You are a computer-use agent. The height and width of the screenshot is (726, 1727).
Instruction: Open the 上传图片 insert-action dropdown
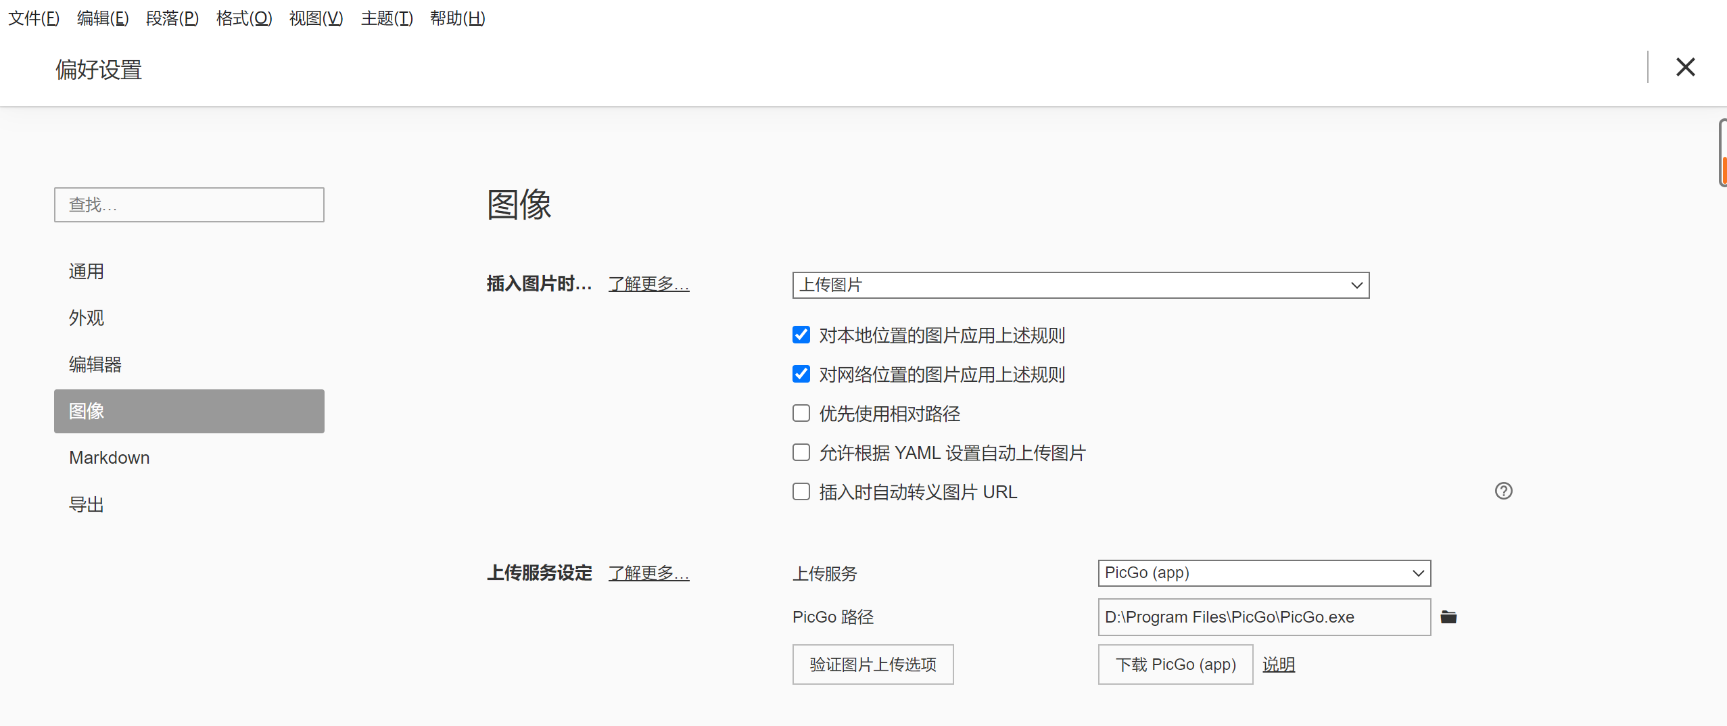pyautogui.click(x=1081, y=285)
